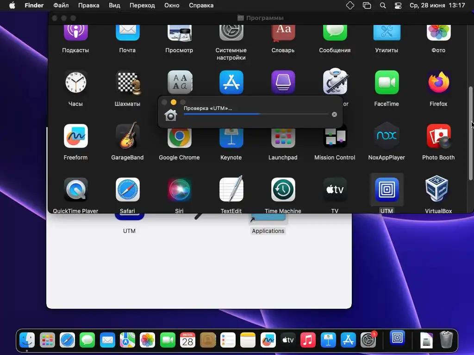The height and width of the screenshot is (355, 474).
Task: Select the Safari app in Programs window
Action: pos(128,190)
